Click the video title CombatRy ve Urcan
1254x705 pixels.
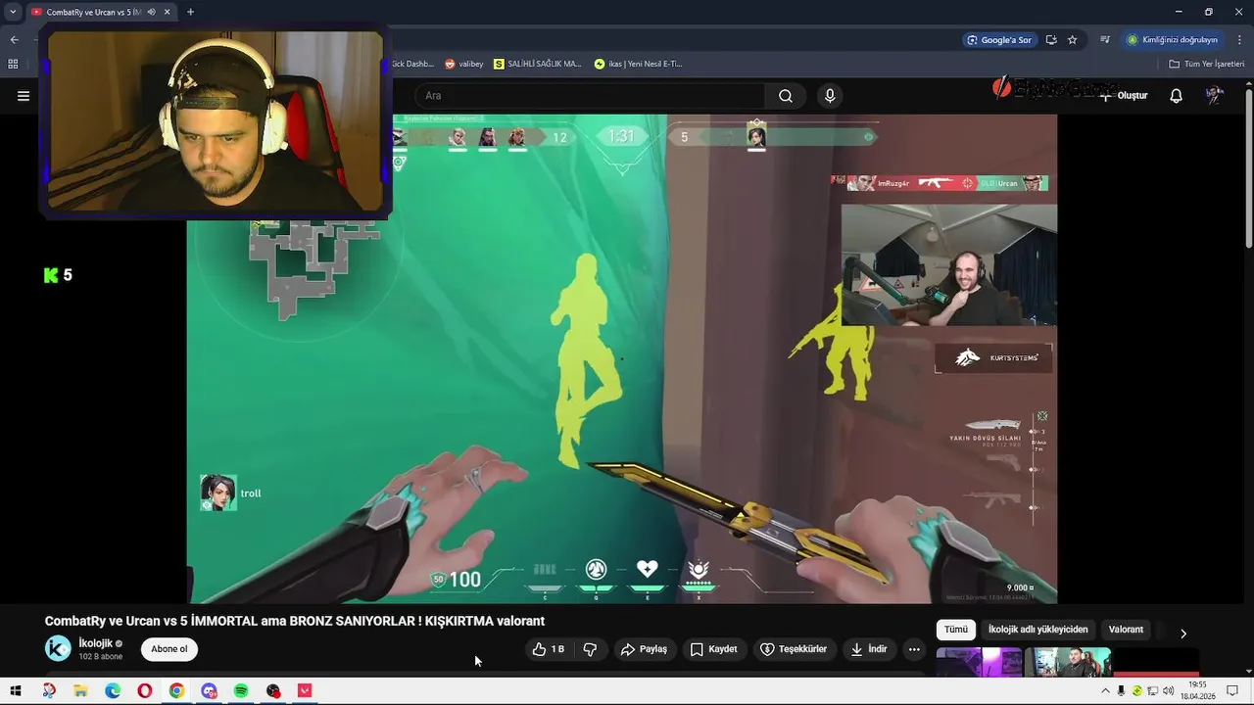[x=294, y=621]
